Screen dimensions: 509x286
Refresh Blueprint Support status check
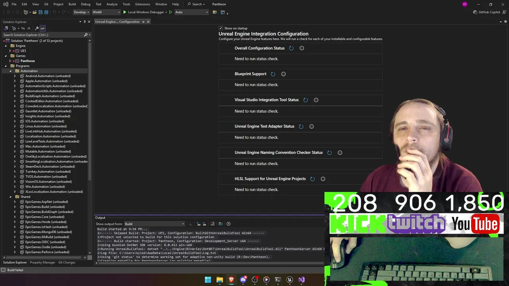(x=273, y=74)
